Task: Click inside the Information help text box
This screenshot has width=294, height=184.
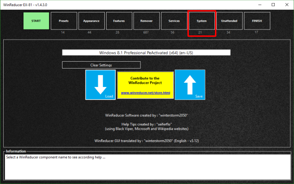Action: pos(147,167)
